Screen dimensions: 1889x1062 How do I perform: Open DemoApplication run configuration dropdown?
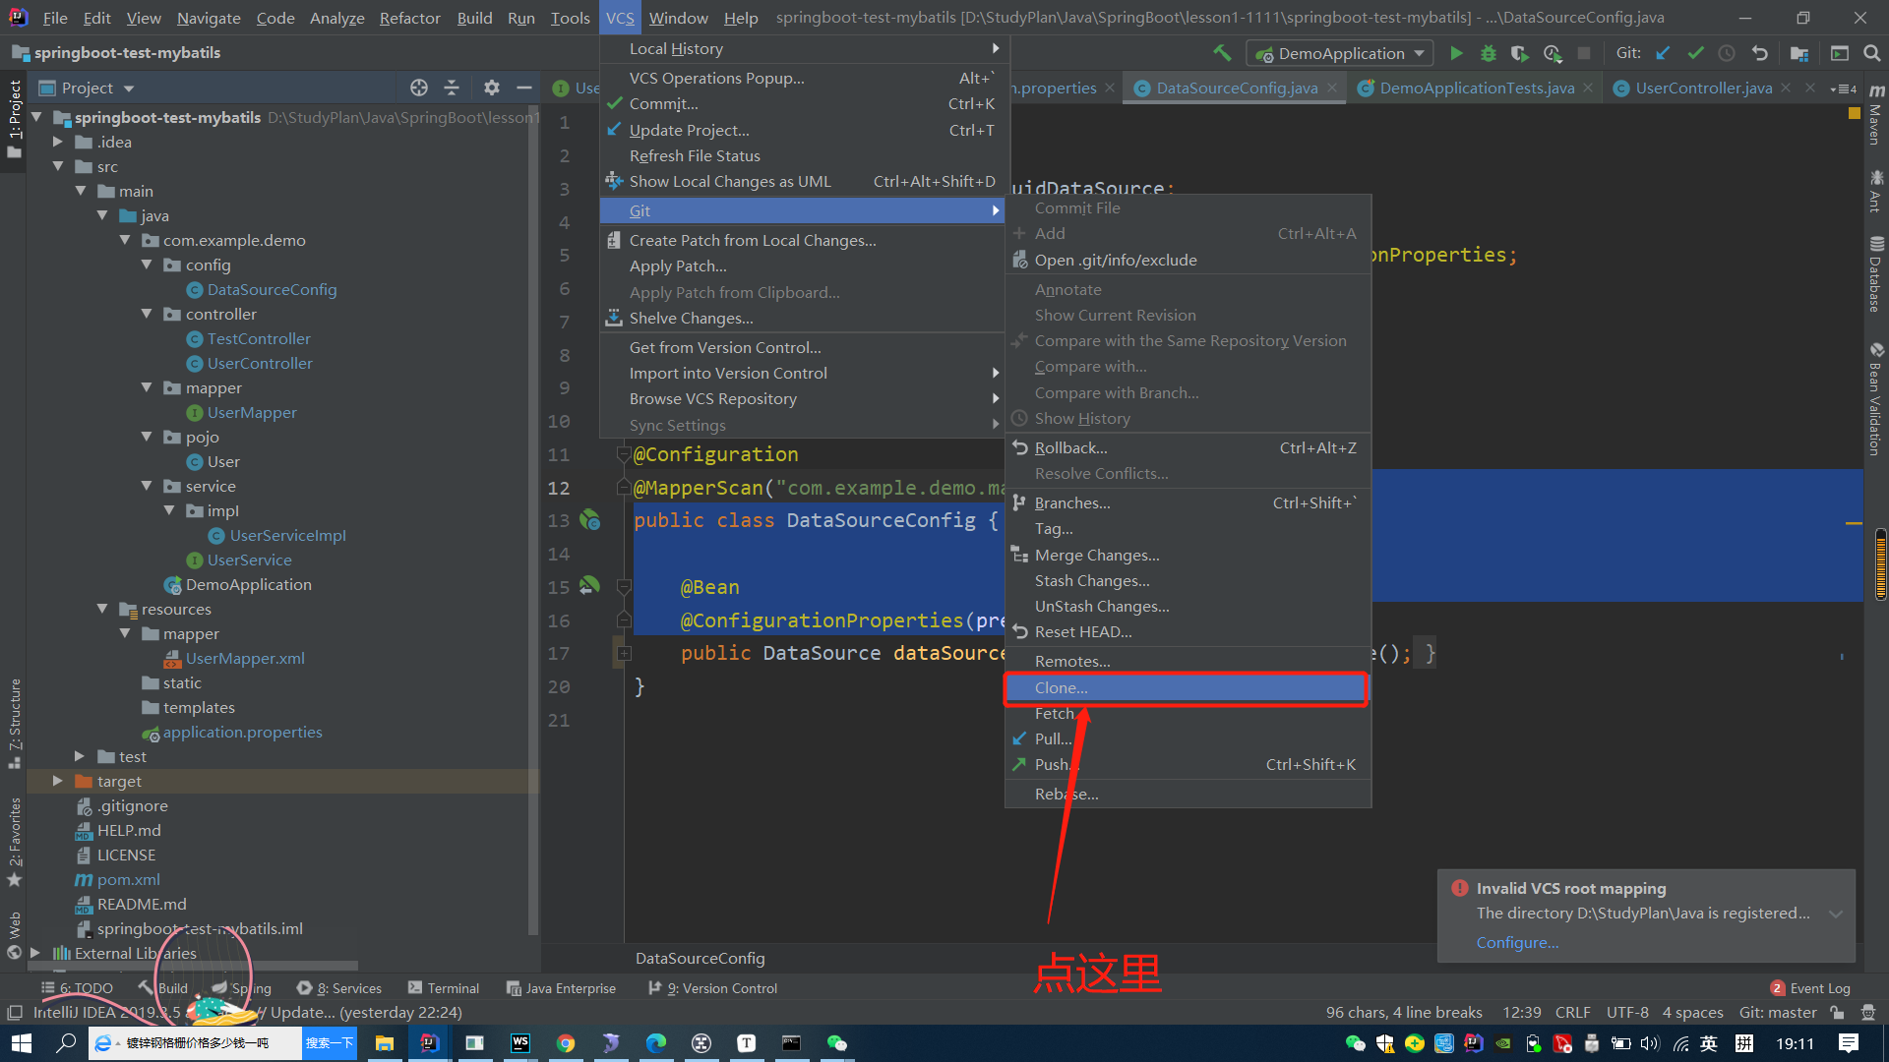tap(1340, 53)
